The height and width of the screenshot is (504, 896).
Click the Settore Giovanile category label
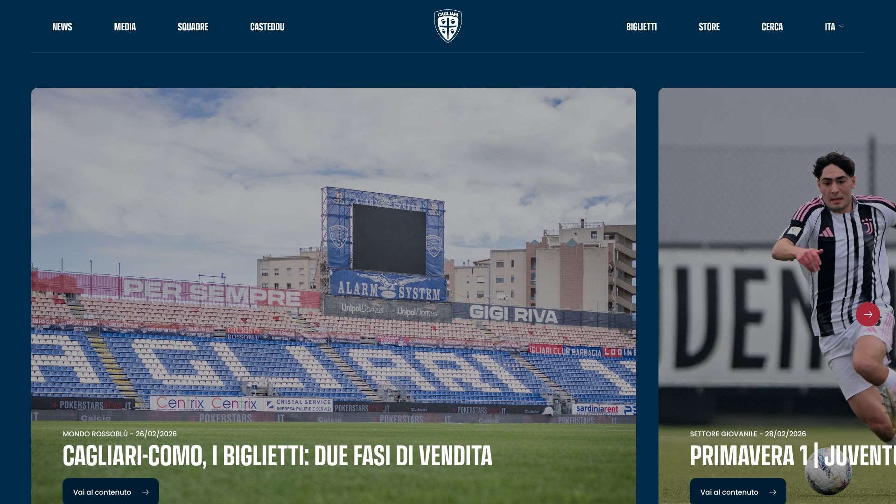[x=723, y=434]
